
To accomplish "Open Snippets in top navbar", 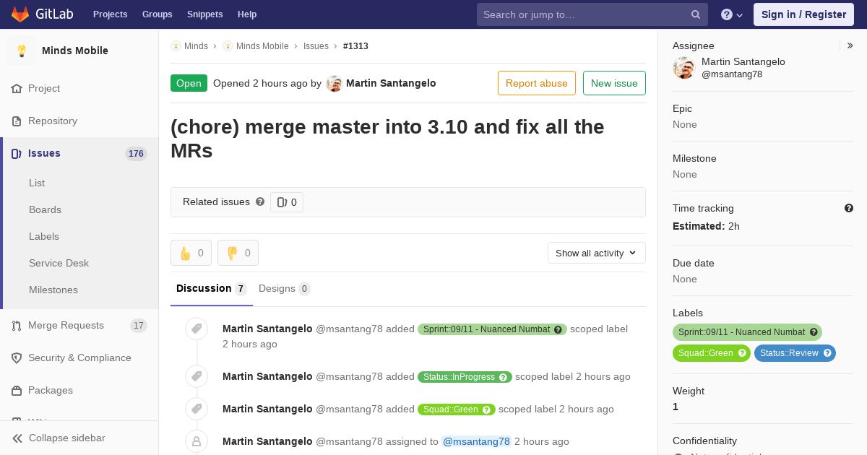I will pyautogui.click(x=205, y=14).
